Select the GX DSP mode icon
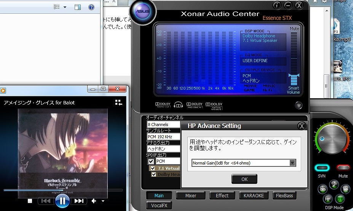The width and height of the screenshot is (353, 211). (340, 199)
